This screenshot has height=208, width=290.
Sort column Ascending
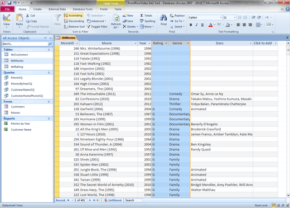click(x=73, y=16)
